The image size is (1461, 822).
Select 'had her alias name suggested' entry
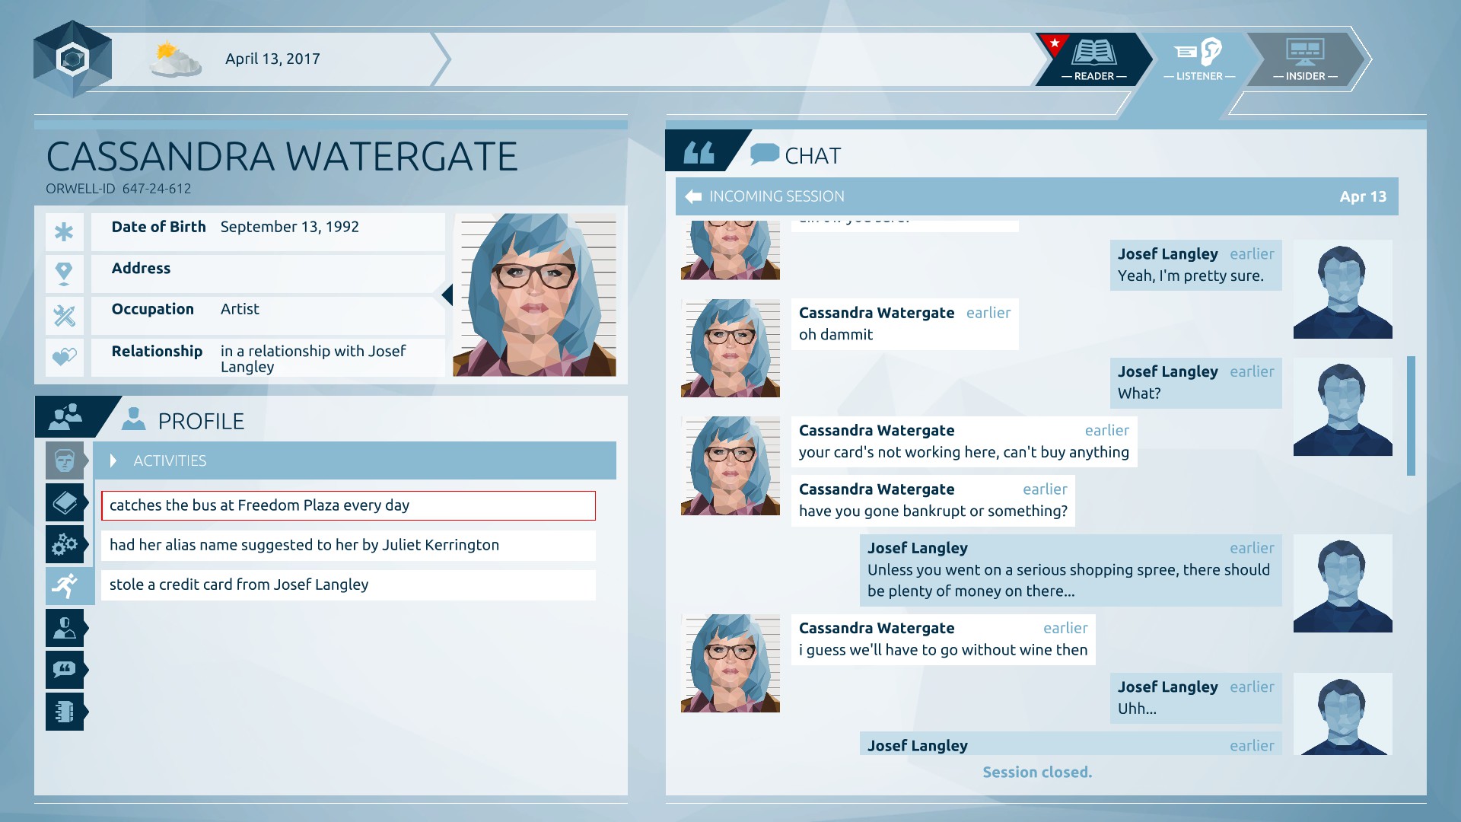coord(349,545)
